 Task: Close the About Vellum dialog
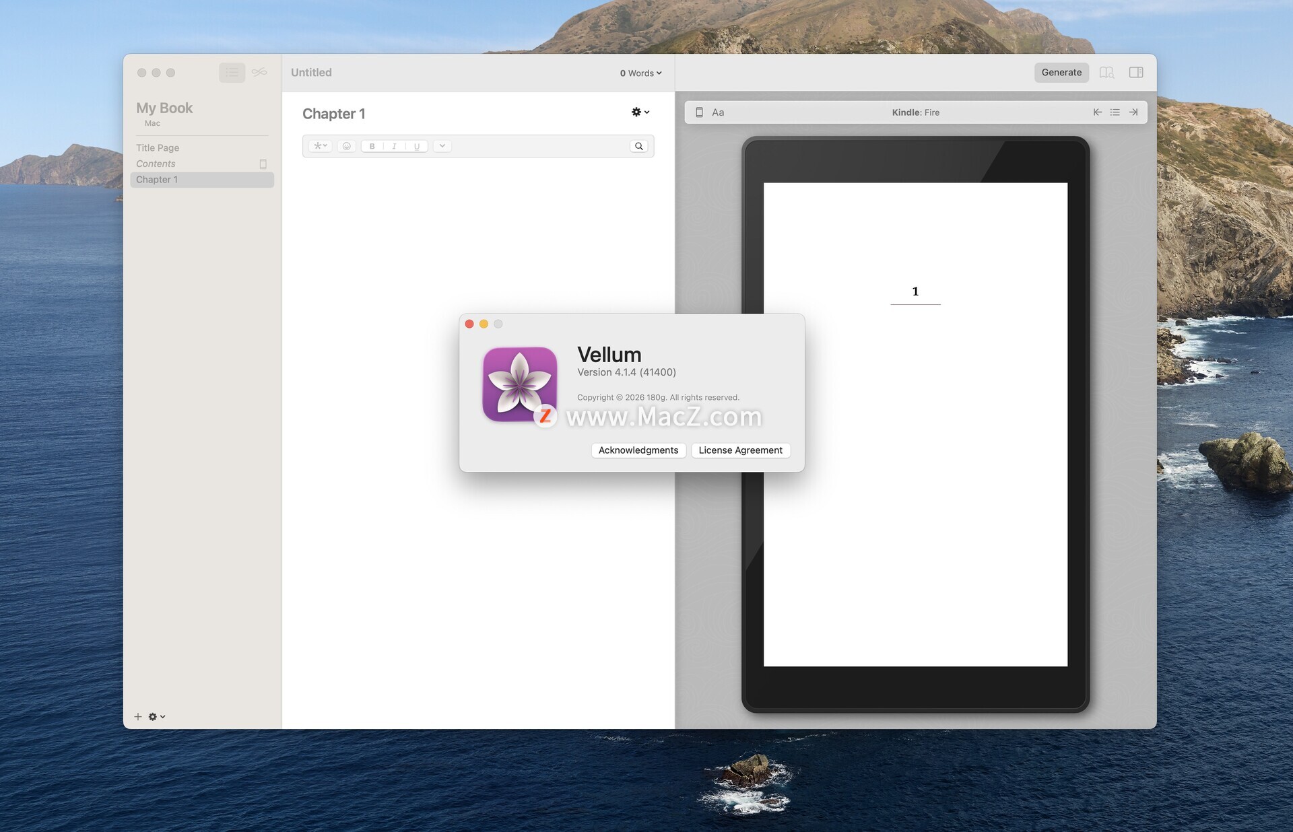click(x=469, y=324)
